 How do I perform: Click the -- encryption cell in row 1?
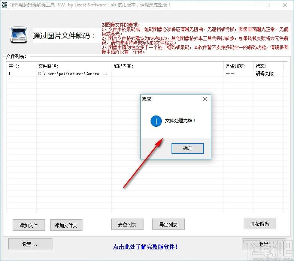pos(230,73)
